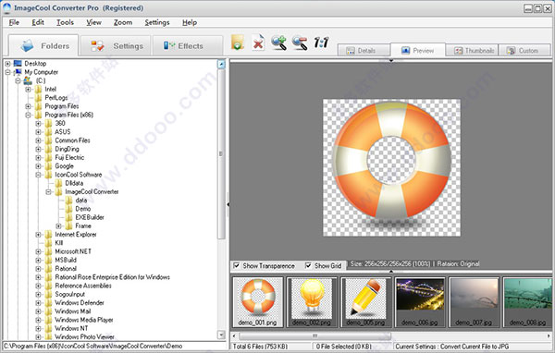
Task: Switch to the Settings tab
Action: tap(116, 46)
